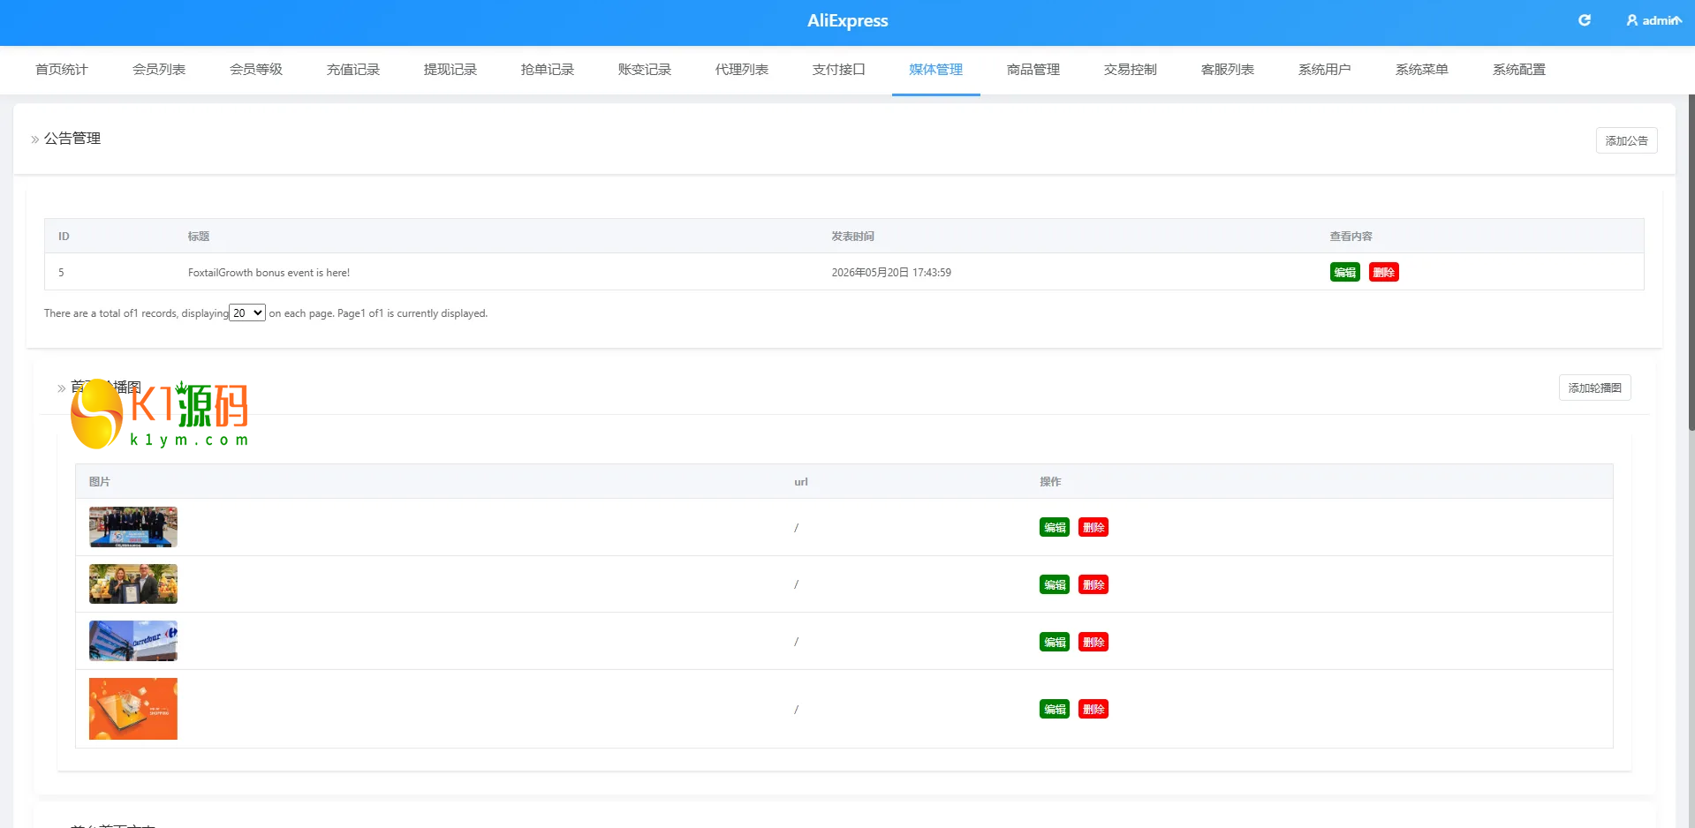Go to 交易控制 tab
The image size is (1695, 828).
1131,70
